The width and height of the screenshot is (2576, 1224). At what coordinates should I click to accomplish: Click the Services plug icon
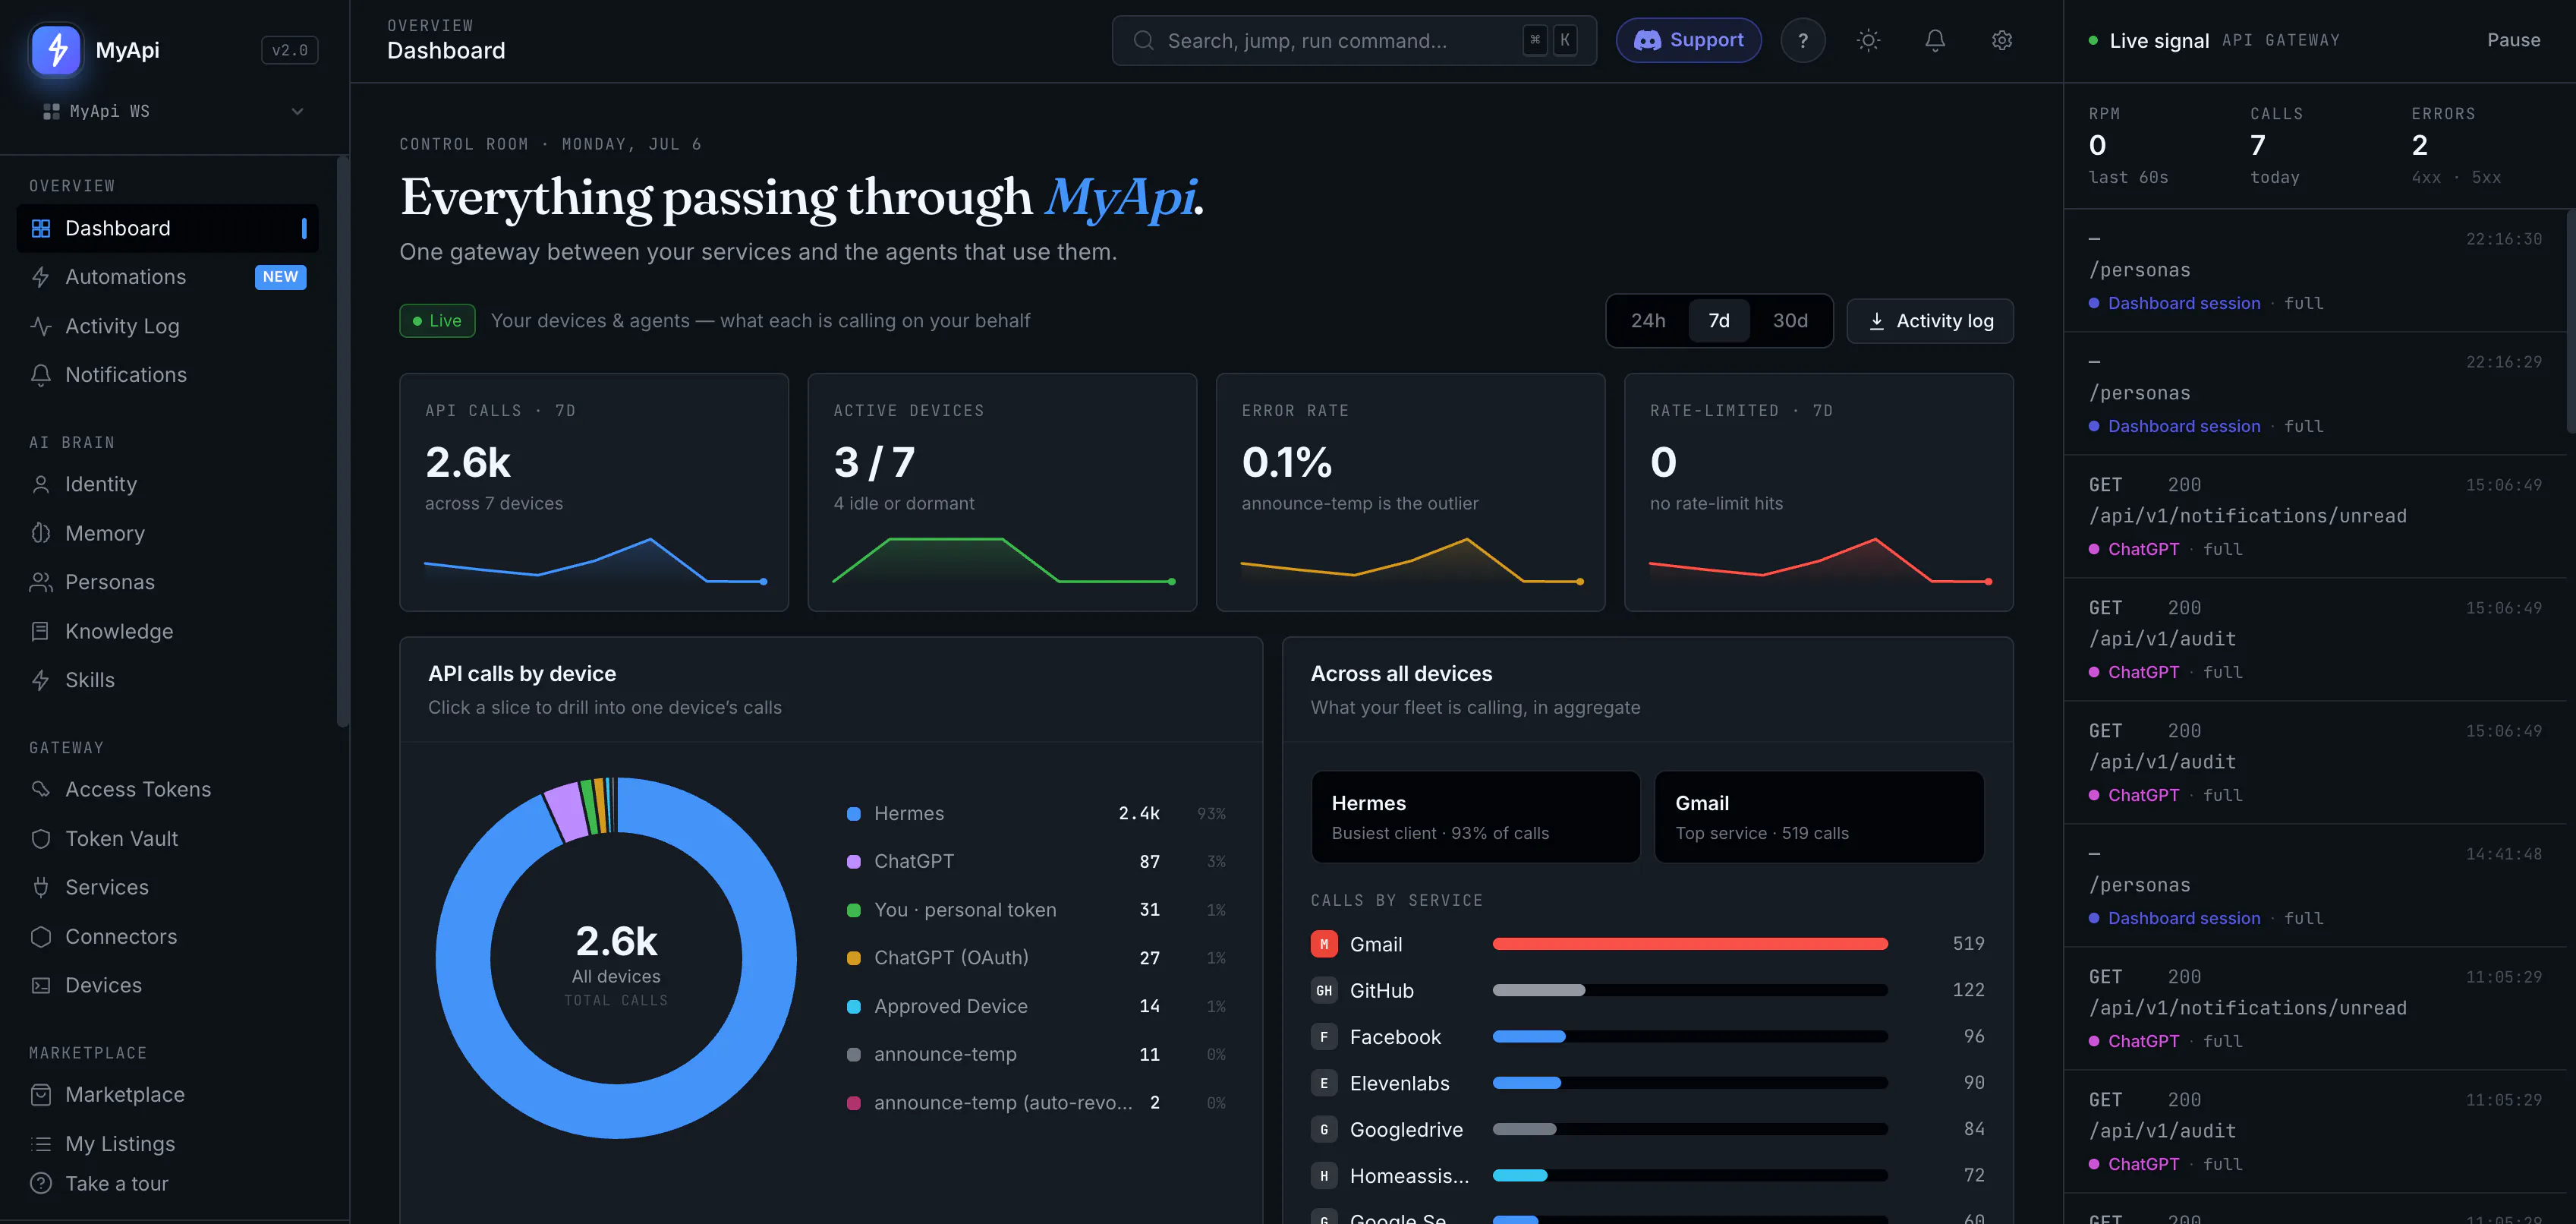(x=41, y=888)
